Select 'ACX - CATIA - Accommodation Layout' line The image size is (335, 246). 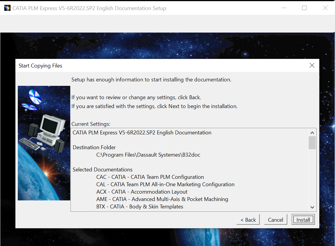(142, 192)
